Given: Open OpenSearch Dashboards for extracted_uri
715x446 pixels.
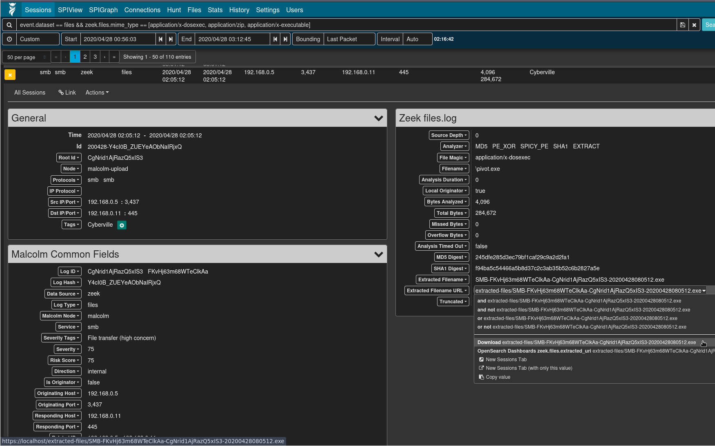Looking at the screenshot, I should pos(594,351).
